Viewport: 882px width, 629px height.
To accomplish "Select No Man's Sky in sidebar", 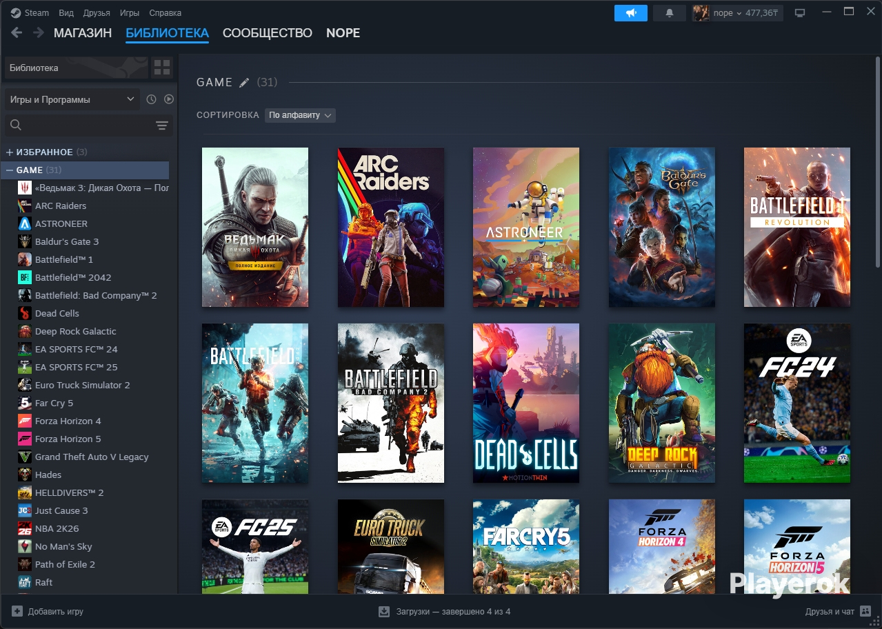I will click(63, 546).
